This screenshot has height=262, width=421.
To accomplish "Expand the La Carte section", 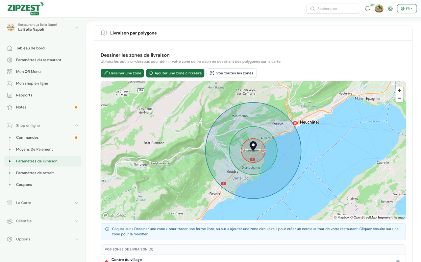I will [x=77, y=203].
